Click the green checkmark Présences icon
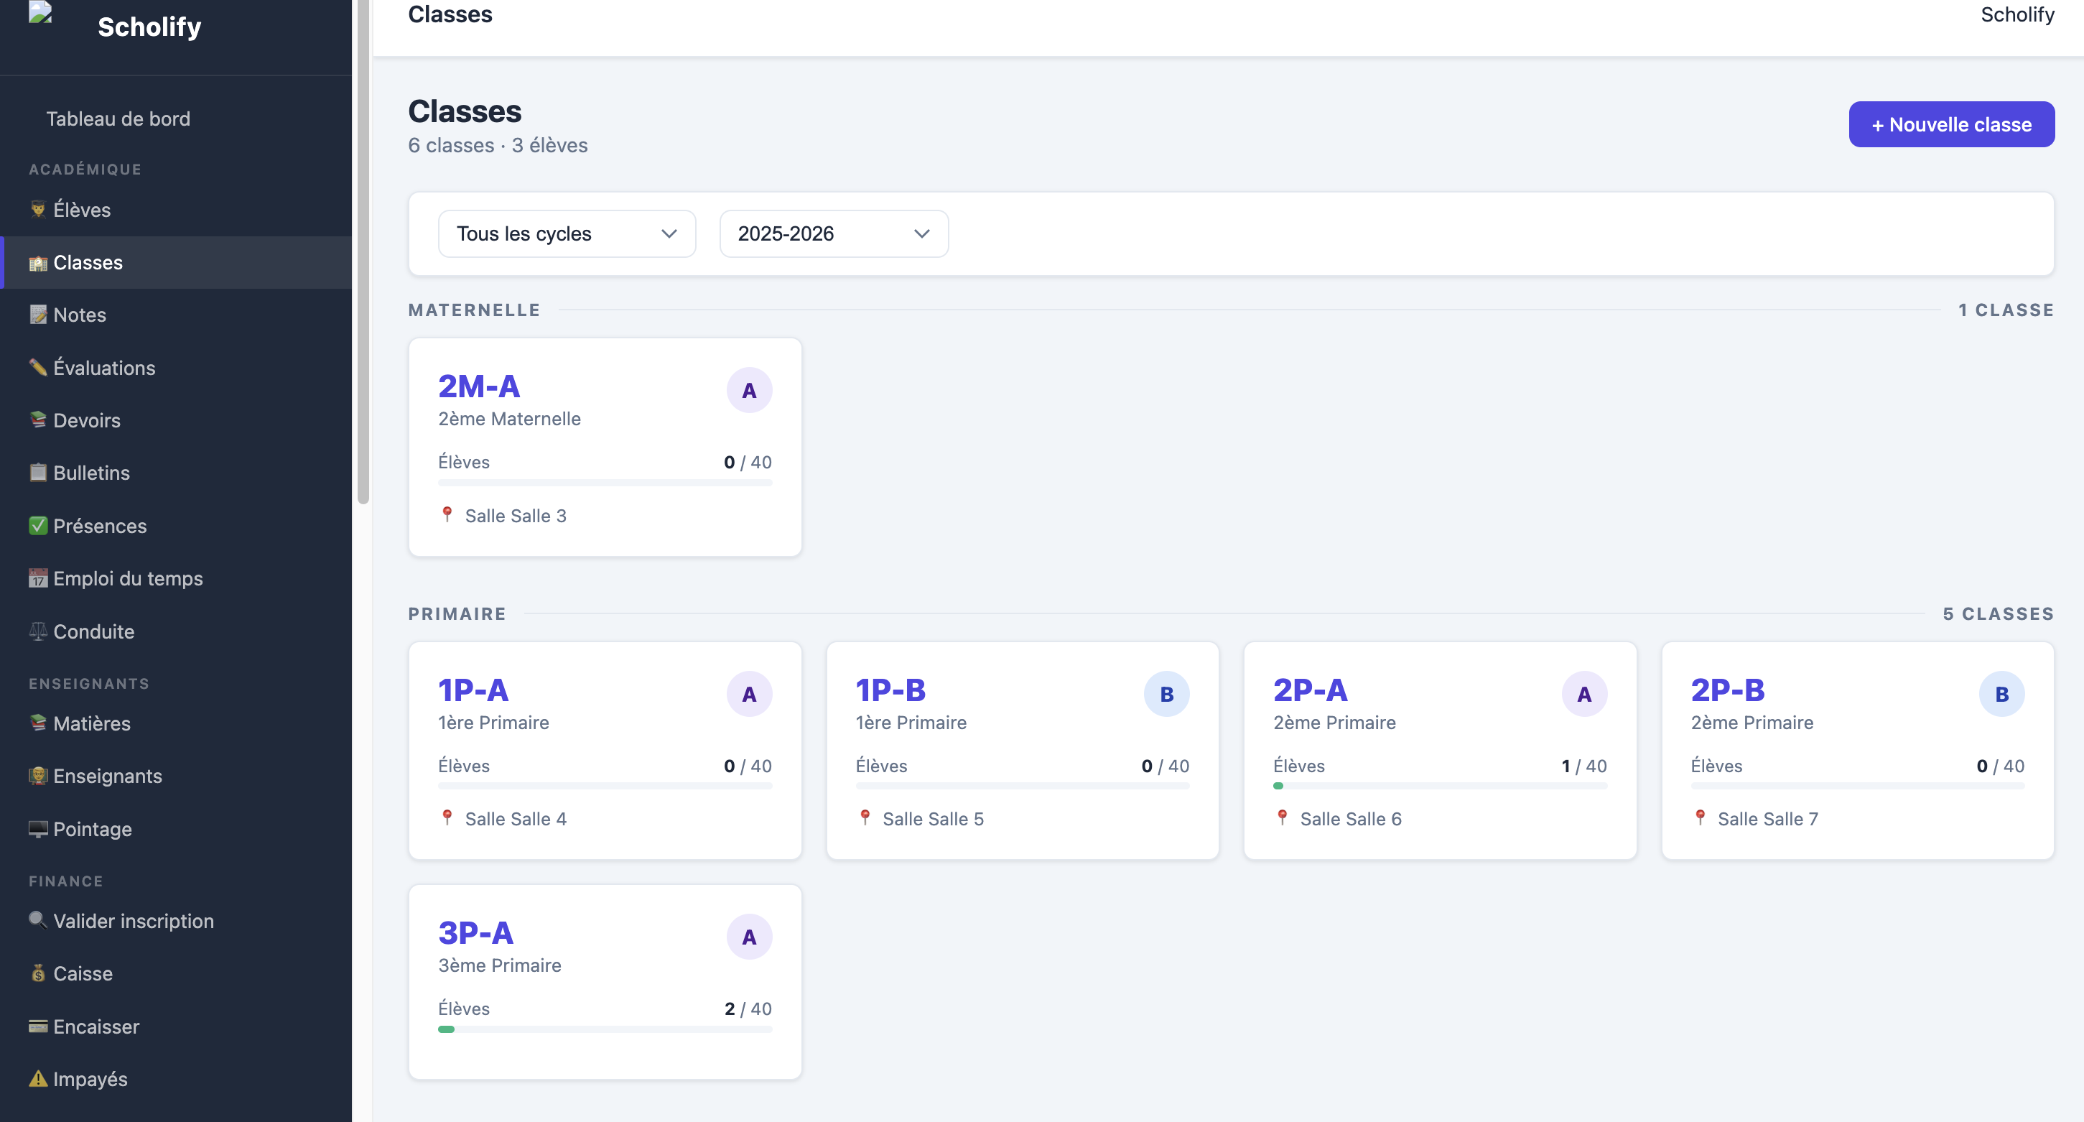 (x=38, y=526)
